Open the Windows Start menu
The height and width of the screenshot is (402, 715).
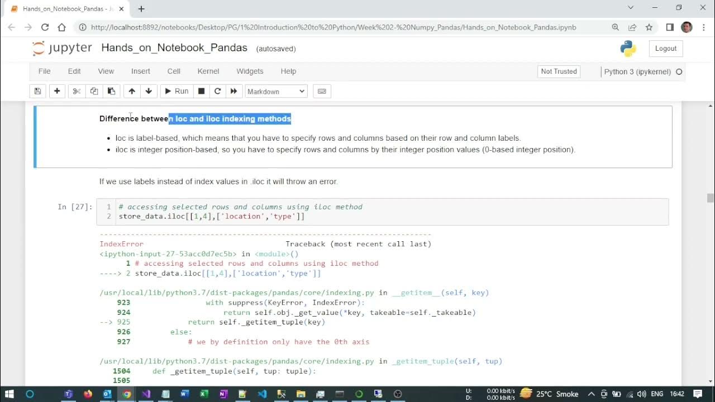point(9,394)
